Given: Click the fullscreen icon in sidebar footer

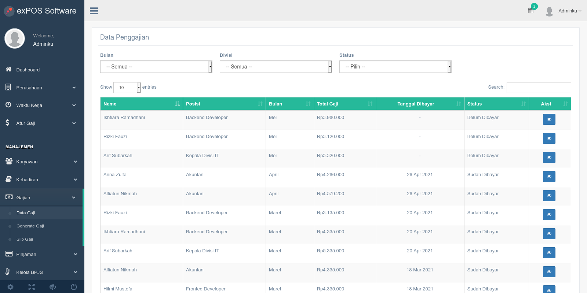Looking at the screenshot, I should (32, 287).
